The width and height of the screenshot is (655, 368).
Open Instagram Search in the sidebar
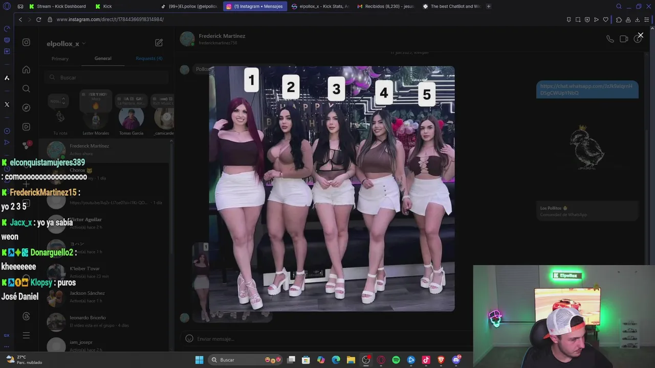point(26,88)
